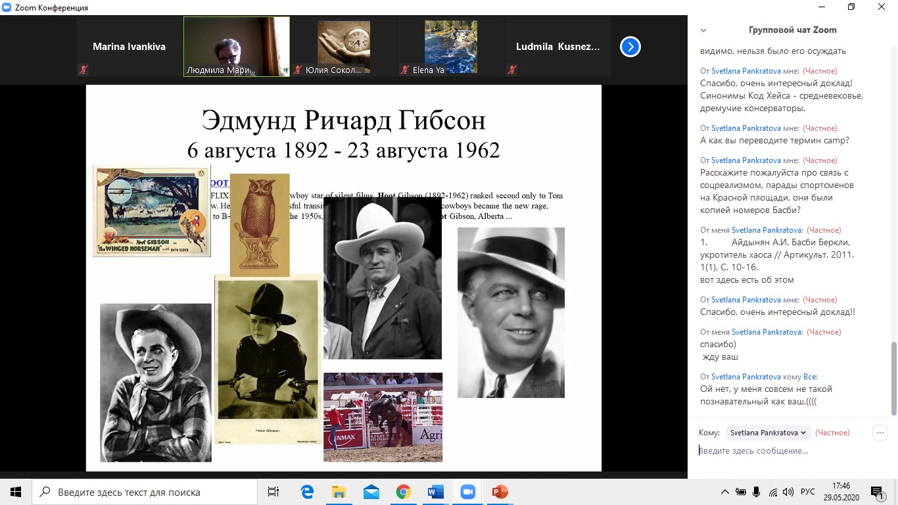Show next participants with blue arrow button
The width and height of the screenshot is (898, 505).
tap(630, 47)
